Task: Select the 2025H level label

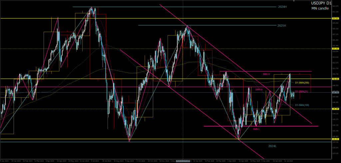Action: 282,25
